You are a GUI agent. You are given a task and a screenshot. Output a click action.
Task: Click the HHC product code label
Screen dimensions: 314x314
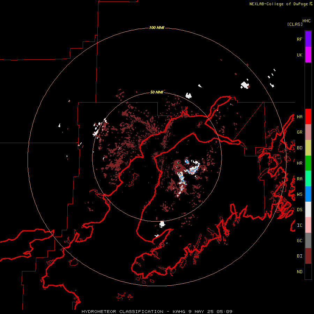[307, 21]
